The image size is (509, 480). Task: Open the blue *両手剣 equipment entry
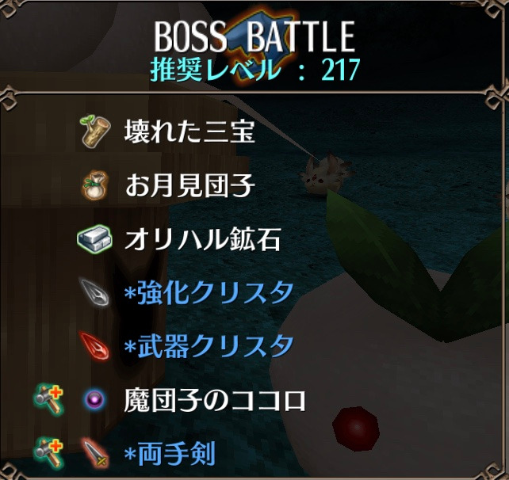click(x=170, y=453)
